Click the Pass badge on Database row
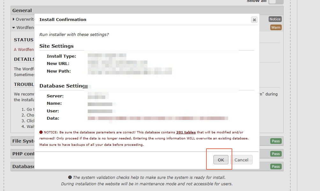 coord(276,166)
